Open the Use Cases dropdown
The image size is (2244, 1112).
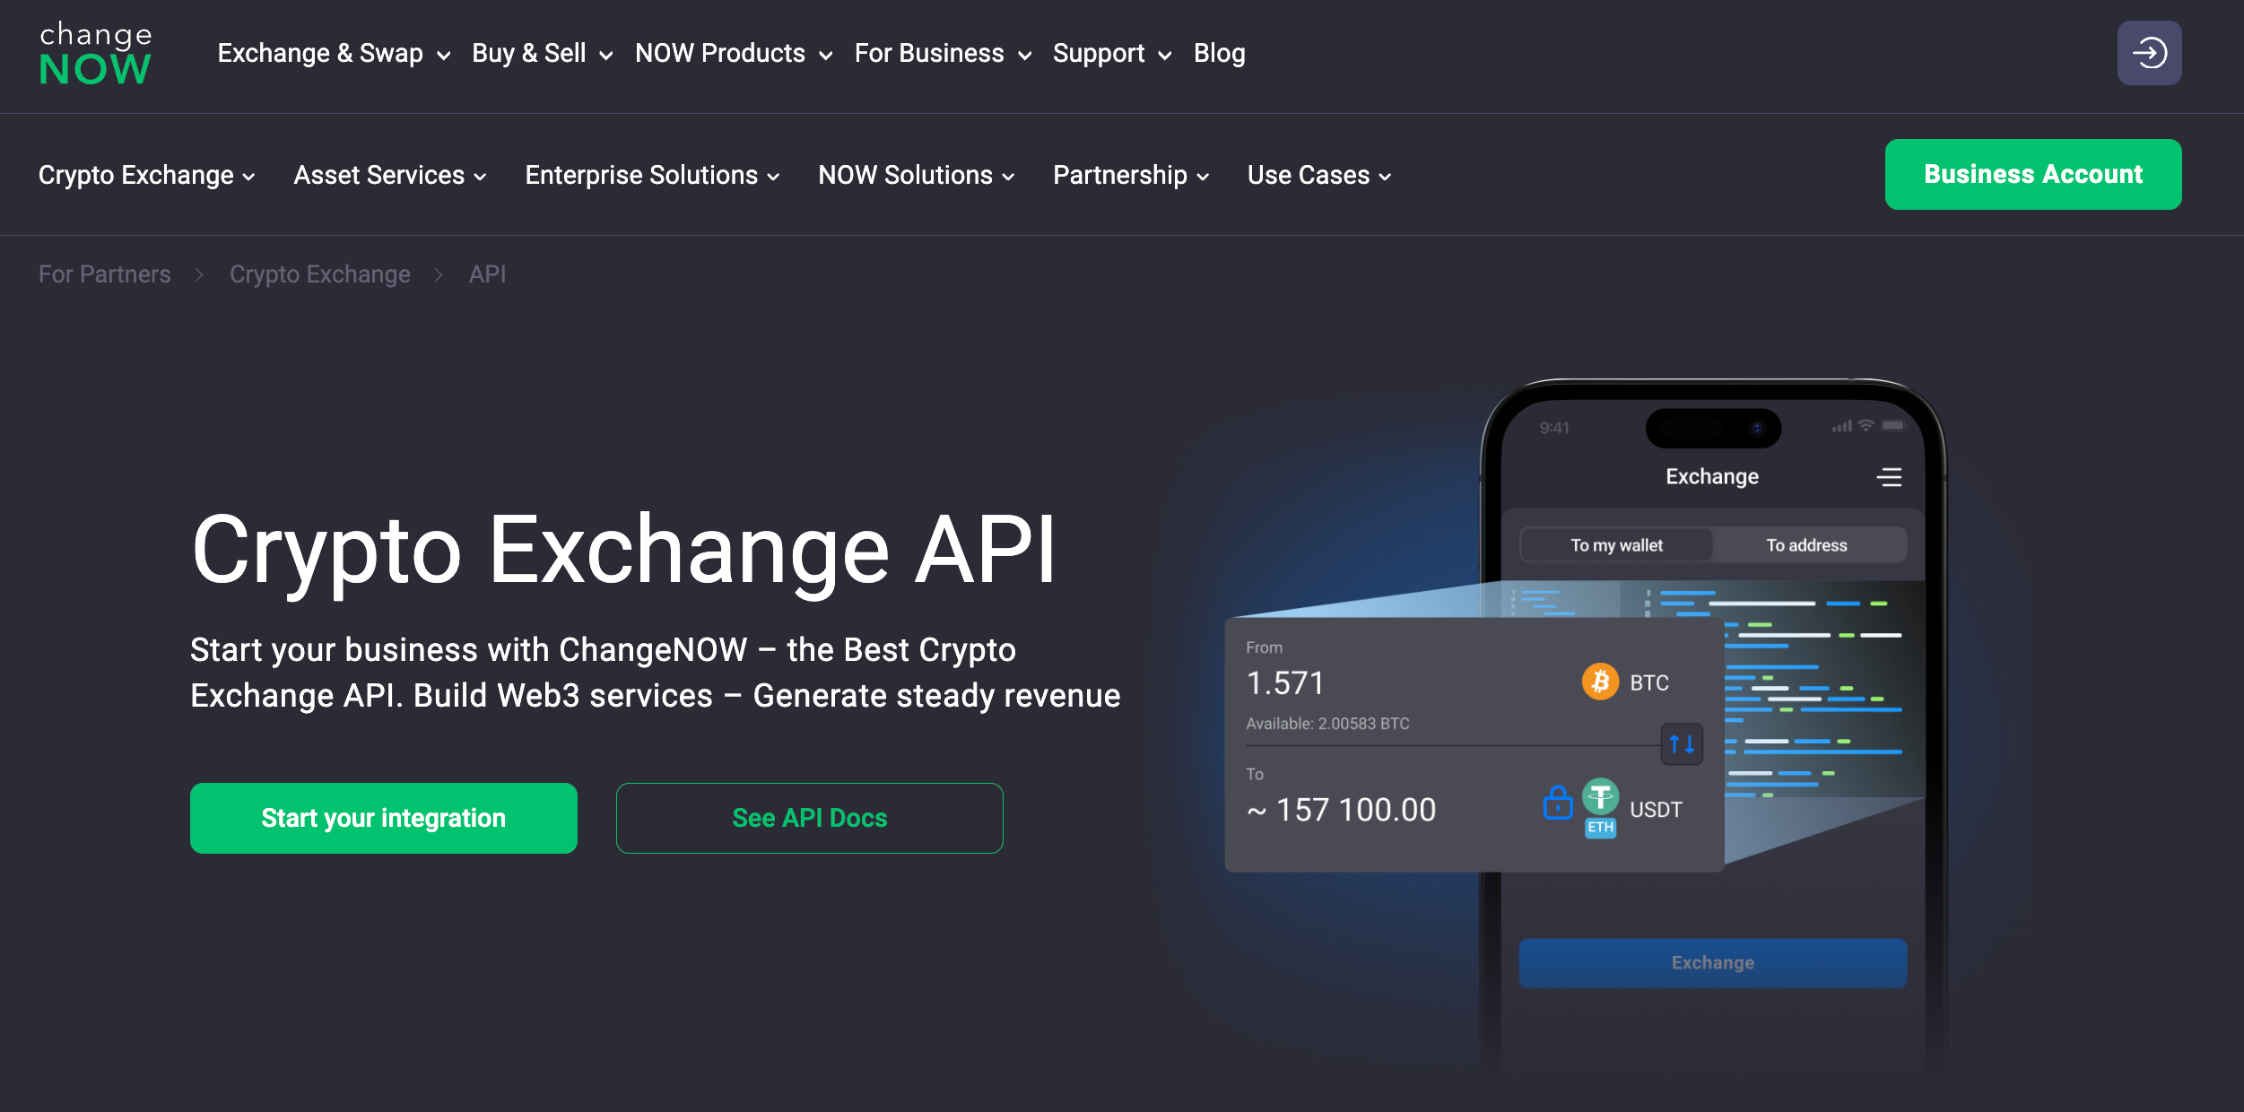coord(1319,175)
